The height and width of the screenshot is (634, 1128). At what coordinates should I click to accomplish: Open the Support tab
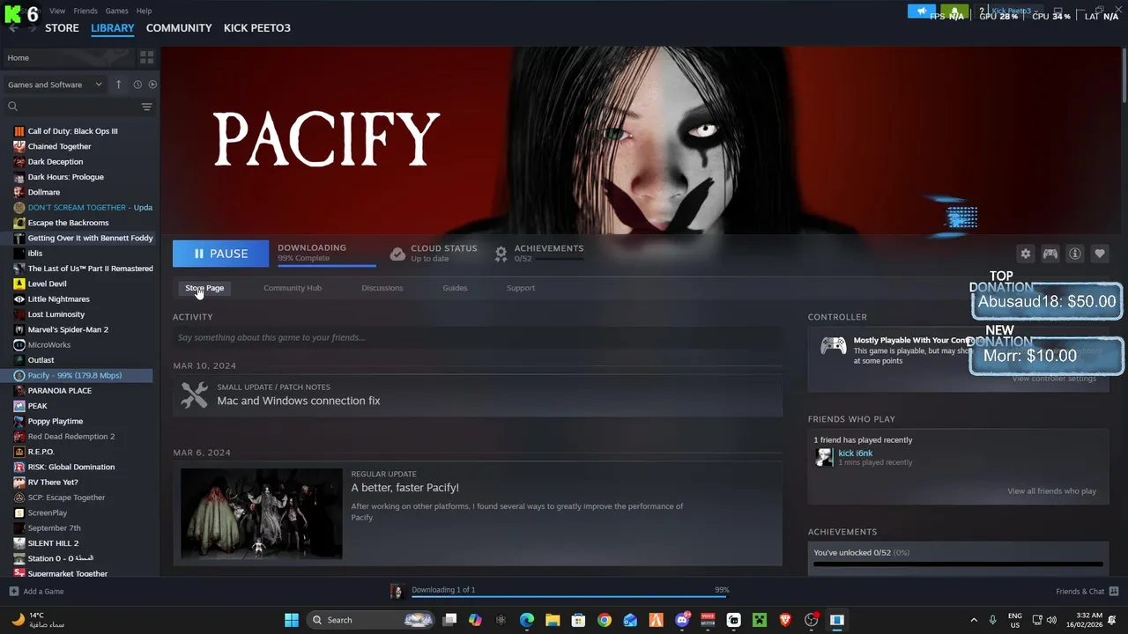coord(521,288)
